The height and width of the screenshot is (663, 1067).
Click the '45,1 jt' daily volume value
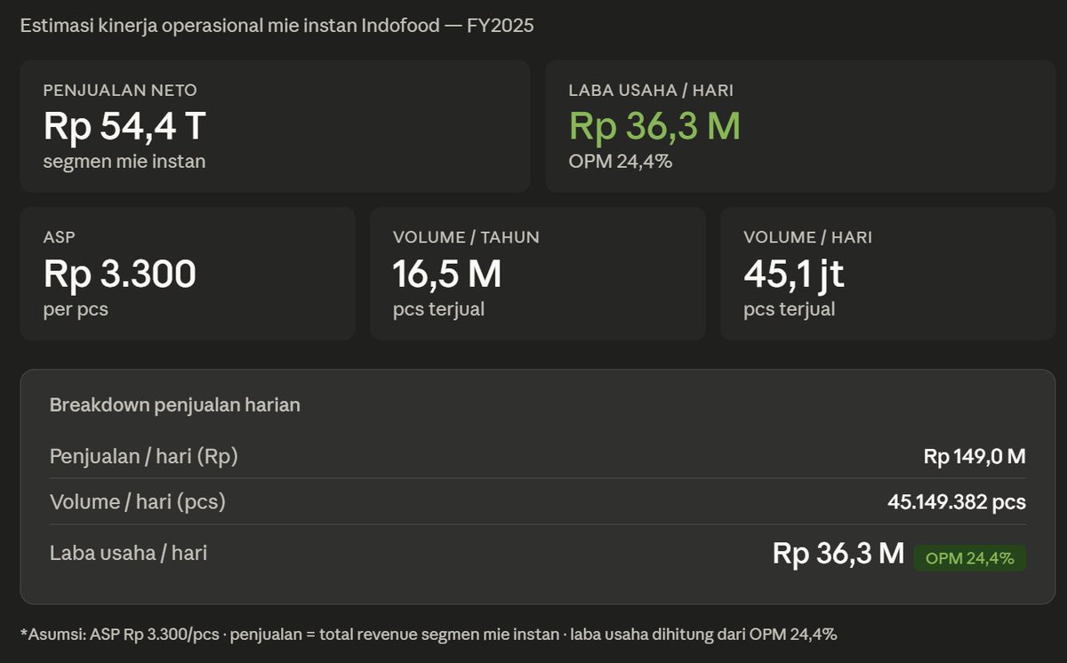coord(793,274)
